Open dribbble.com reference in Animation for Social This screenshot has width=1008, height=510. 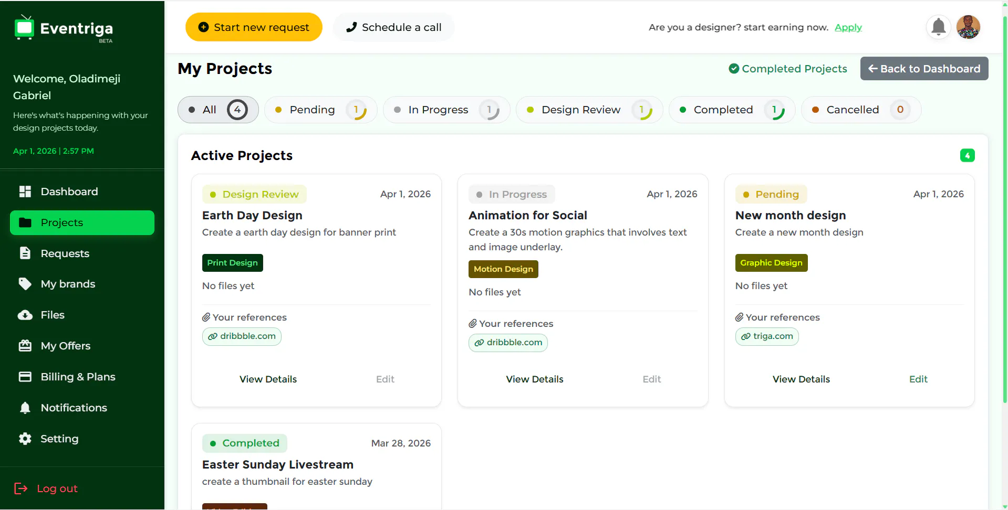508,343
